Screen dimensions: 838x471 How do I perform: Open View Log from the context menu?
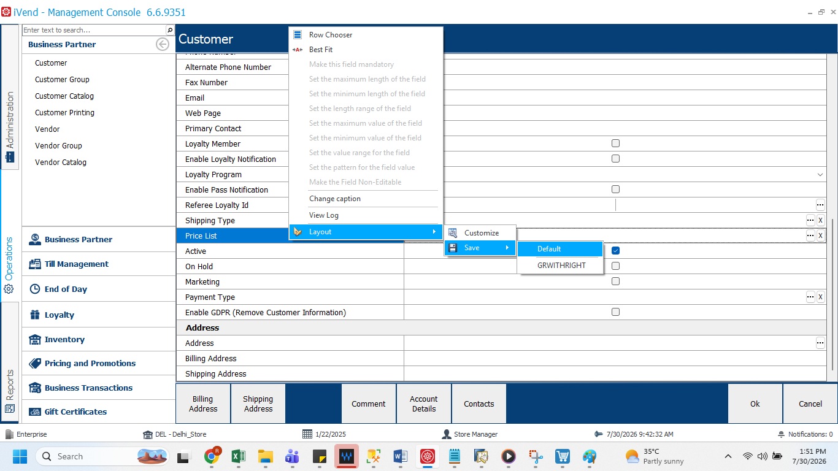tap(366, 215)
